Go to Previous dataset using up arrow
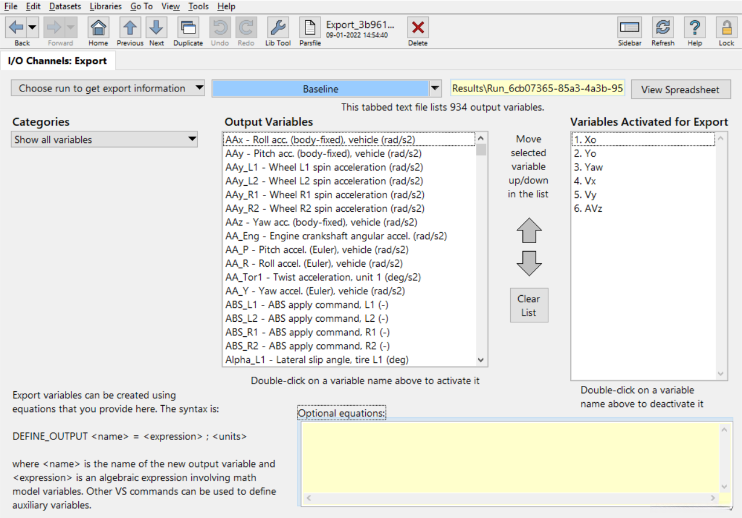Image resolution: width=742 pixels, height=518 pixels. click(x=130, y=27)
